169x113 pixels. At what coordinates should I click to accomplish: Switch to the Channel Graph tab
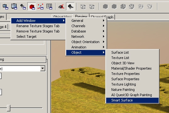click(102, 17)
